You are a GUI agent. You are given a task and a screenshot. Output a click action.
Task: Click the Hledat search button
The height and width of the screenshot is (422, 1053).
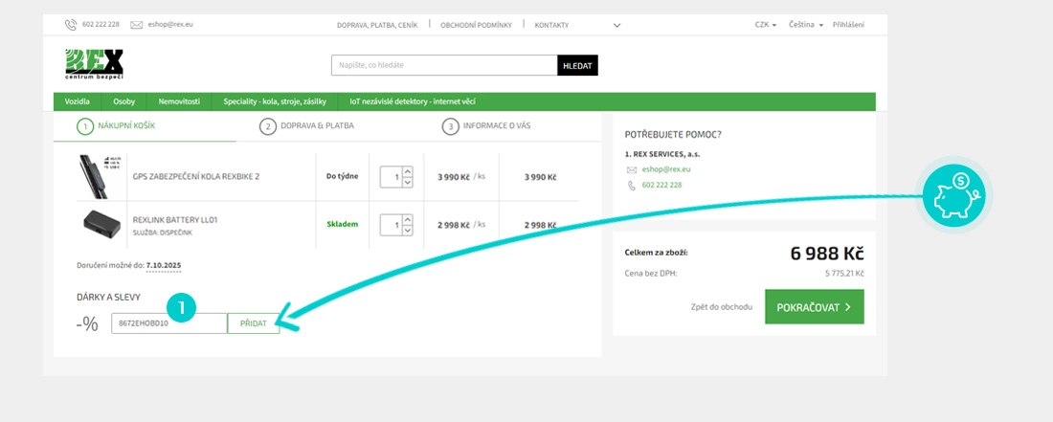pos(577,65)
